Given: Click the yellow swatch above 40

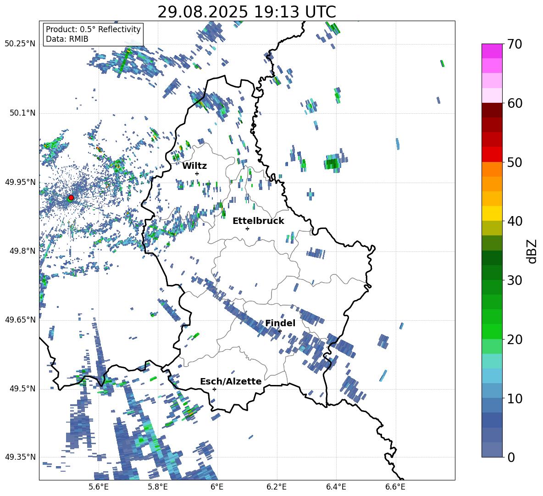Looking at the screenshot, I should [x=492, y=213].
